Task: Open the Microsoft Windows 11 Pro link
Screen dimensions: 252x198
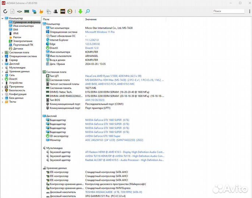Action: click(100, 32)
